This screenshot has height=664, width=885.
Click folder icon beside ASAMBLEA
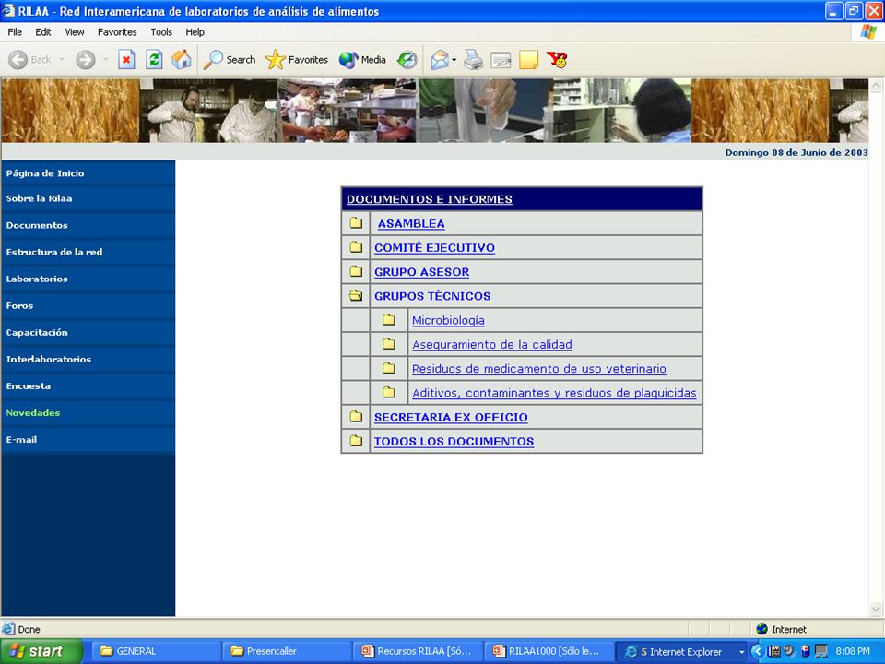tap(356, 222)
